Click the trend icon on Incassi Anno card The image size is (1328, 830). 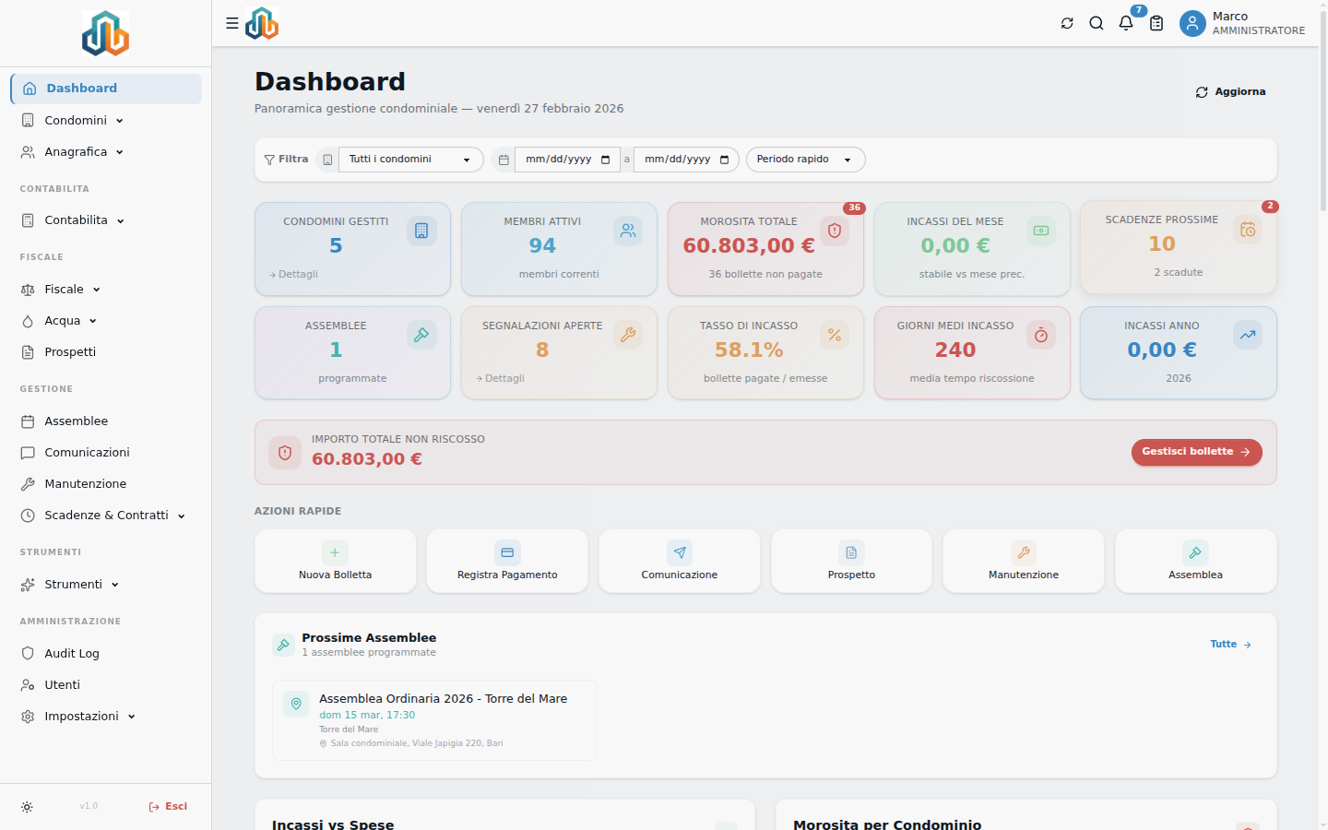[x=1248, y=335]
